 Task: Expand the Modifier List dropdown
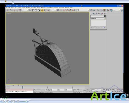pos(98,19)
